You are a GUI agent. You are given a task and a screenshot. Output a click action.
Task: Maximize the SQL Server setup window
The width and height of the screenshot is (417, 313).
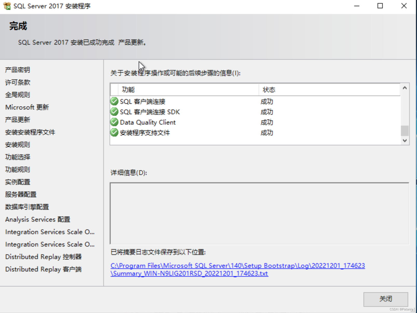(x=380, y=6)
